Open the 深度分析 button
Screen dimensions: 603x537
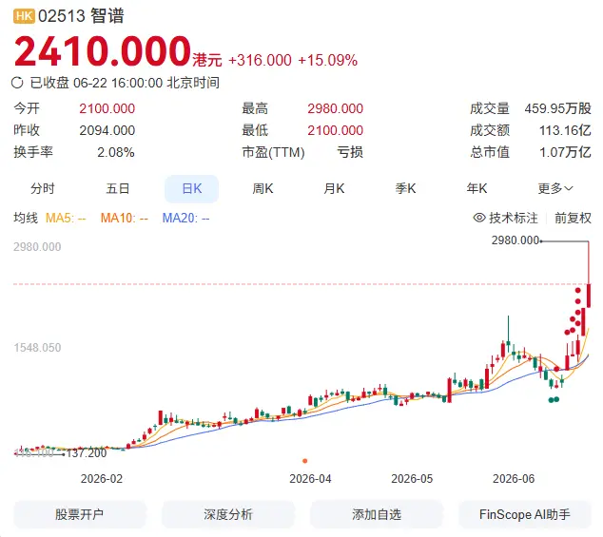click(x=228, y=514)
